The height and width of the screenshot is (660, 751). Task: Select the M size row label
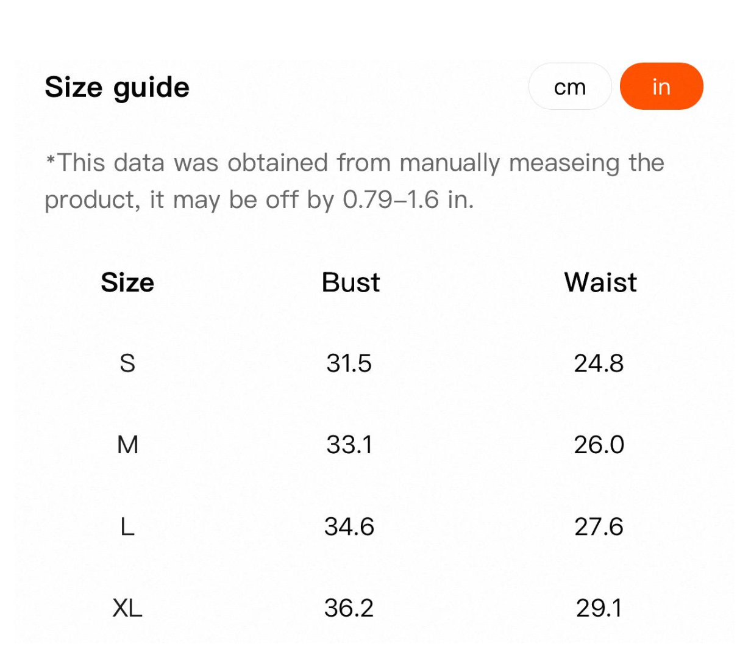127,445
